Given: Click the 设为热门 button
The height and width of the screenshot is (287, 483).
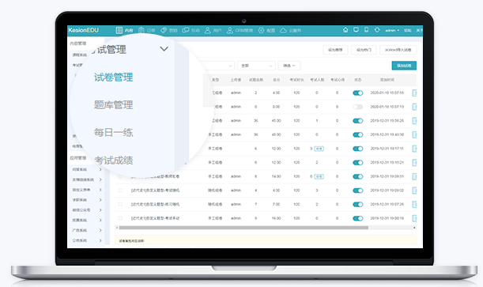Looking at the screenshot, I should 364,50.
